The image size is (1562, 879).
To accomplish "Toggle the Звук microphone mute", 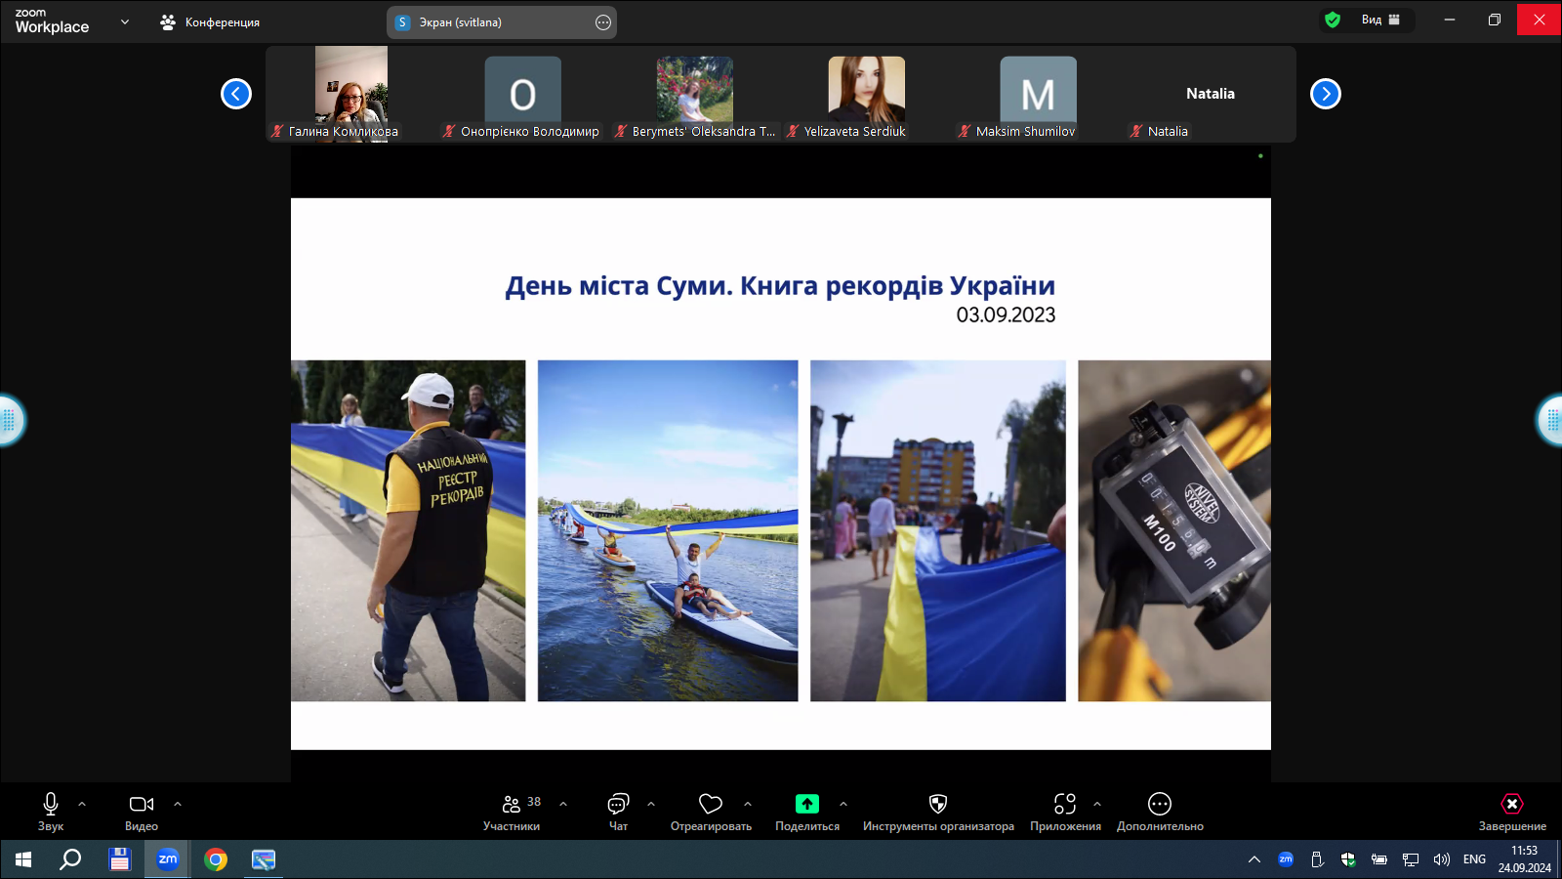I will 51,805.
